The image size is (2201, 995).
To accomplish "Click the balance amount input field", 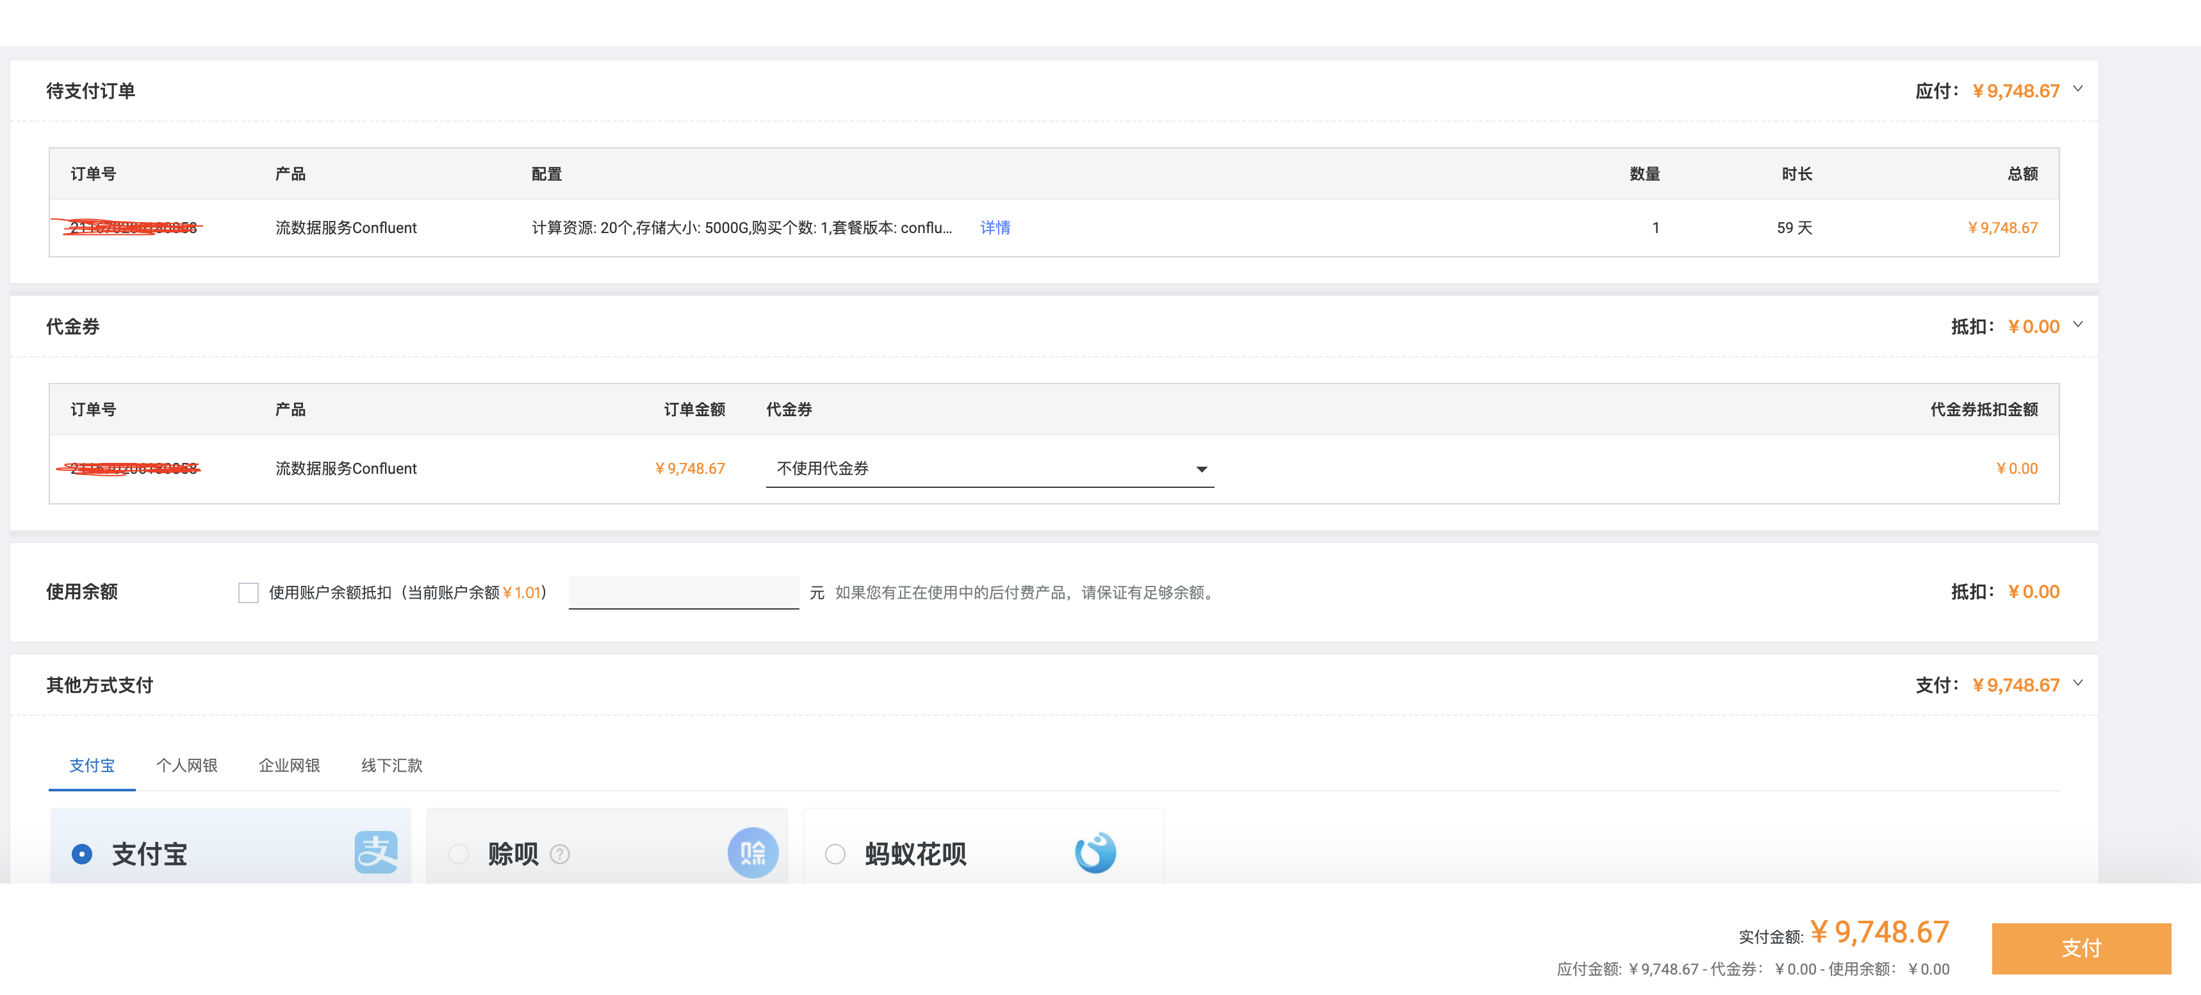I will [x=683, y=593].
